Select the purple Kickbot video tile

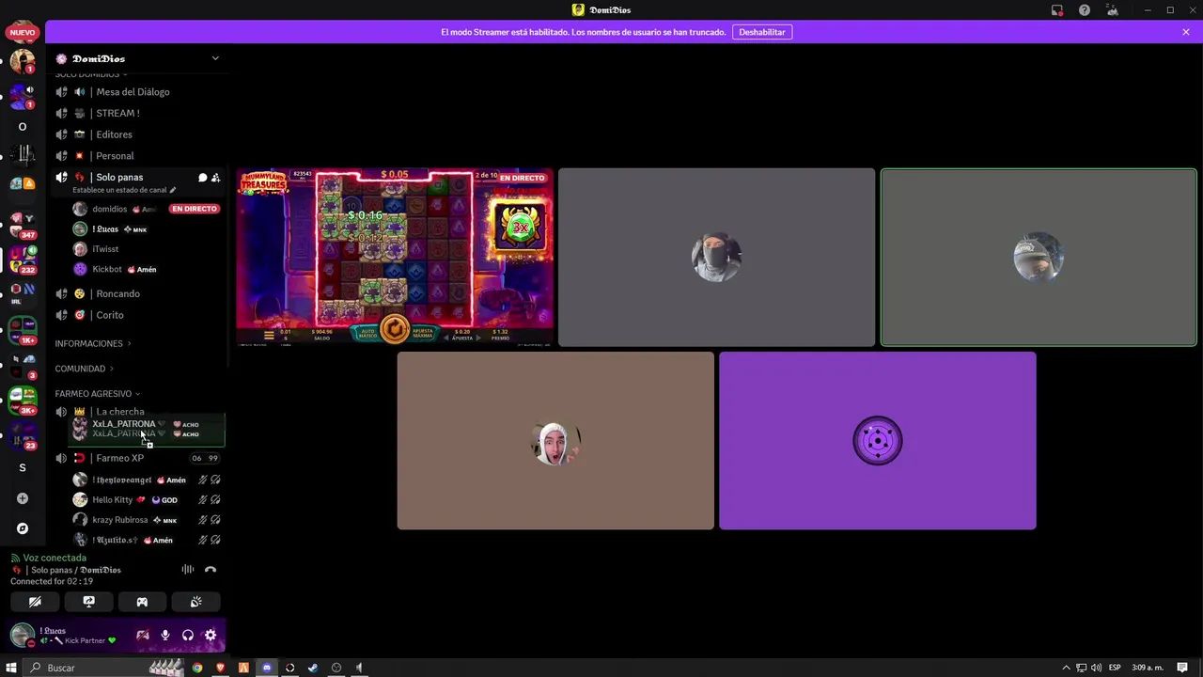coord(878,441)
